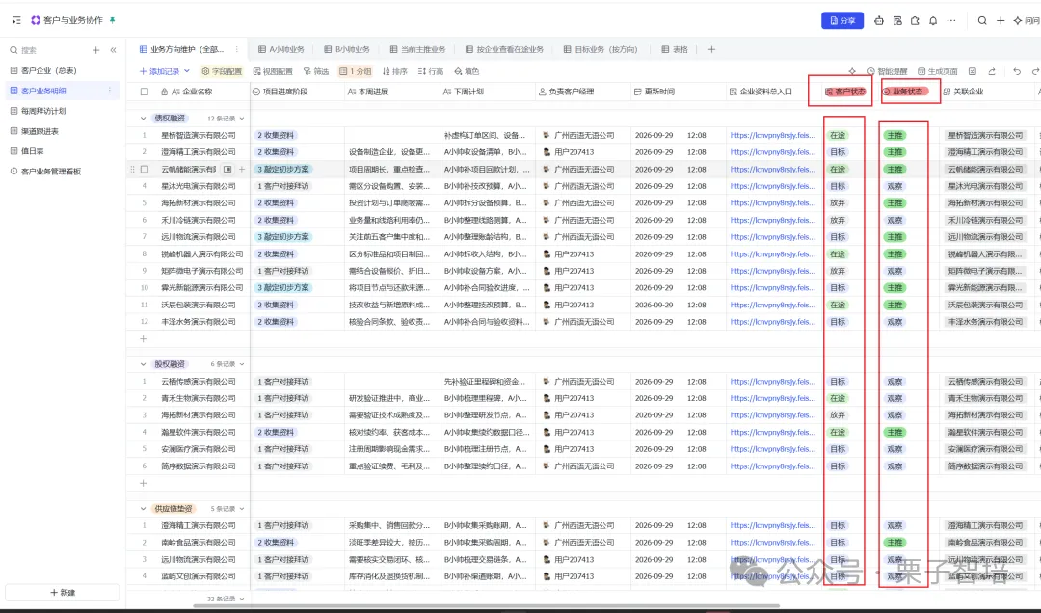The height and width of the screenshot is (613, 1041).
Task: Open the 5 条记录 statistics dropdown
Action: point(227,509)
